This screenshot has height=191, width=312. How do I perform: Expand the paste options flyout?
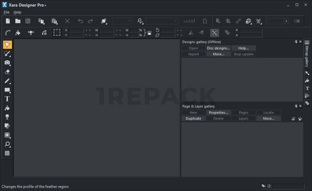pos(54,21)
